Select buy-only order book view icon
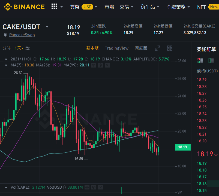 click(211, 60)
